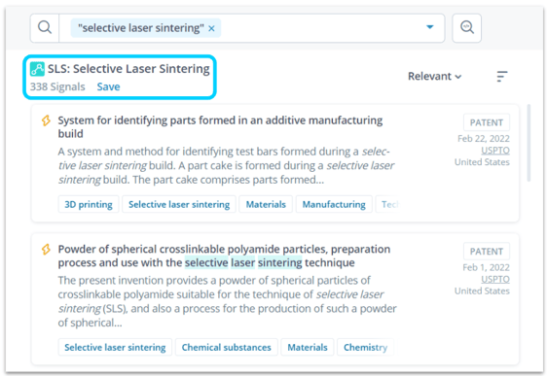Select the Chemical substances tag
This screenshot has height=376, width=547.
(x=227, y=347)
